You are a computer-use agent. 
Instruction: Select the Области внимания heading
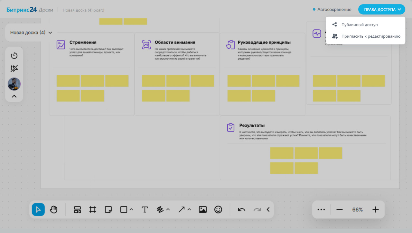coord(175,42)
